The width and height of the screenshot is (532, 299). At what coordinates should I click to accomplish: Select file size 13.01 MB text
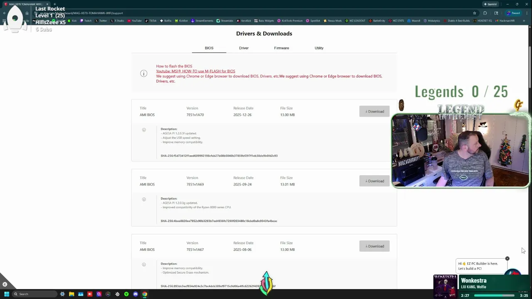click(x=288, y=184)
